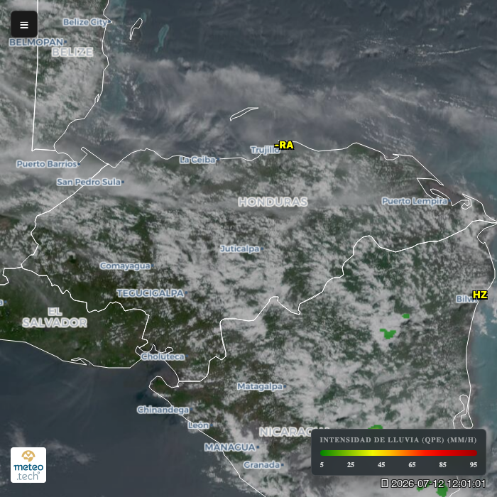Select the Choluteca city label
497x497 pixels.
point(163,356)
